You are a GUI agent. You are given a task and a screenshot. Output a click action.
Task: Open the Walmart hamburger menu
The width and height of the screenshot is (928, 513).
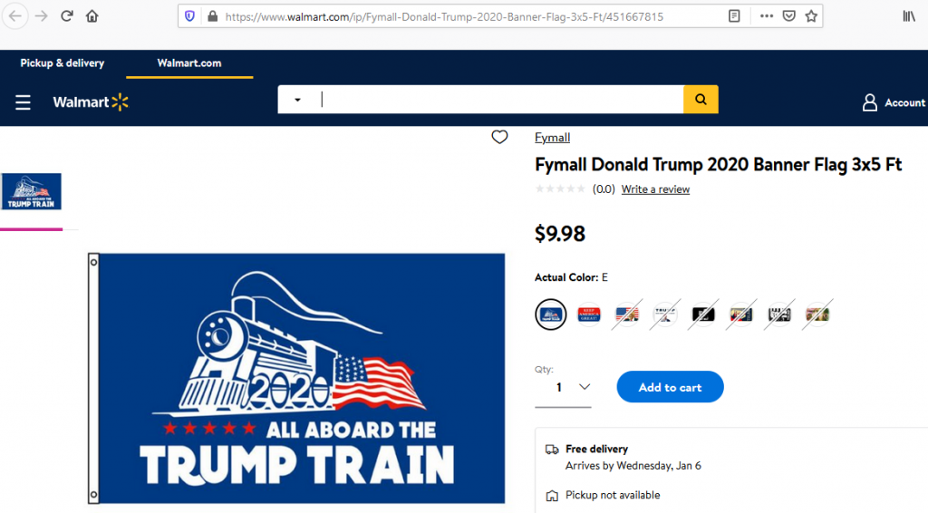23,102
